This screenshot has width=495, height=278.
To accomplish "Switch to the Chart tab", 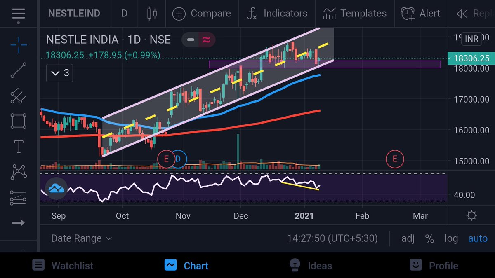I will coord(186,266).
